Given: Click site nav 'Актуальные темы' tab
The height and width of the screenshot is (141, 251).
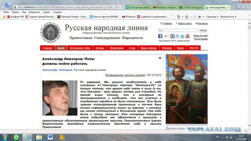Looking at the screenshot, I should click(80, 48).
